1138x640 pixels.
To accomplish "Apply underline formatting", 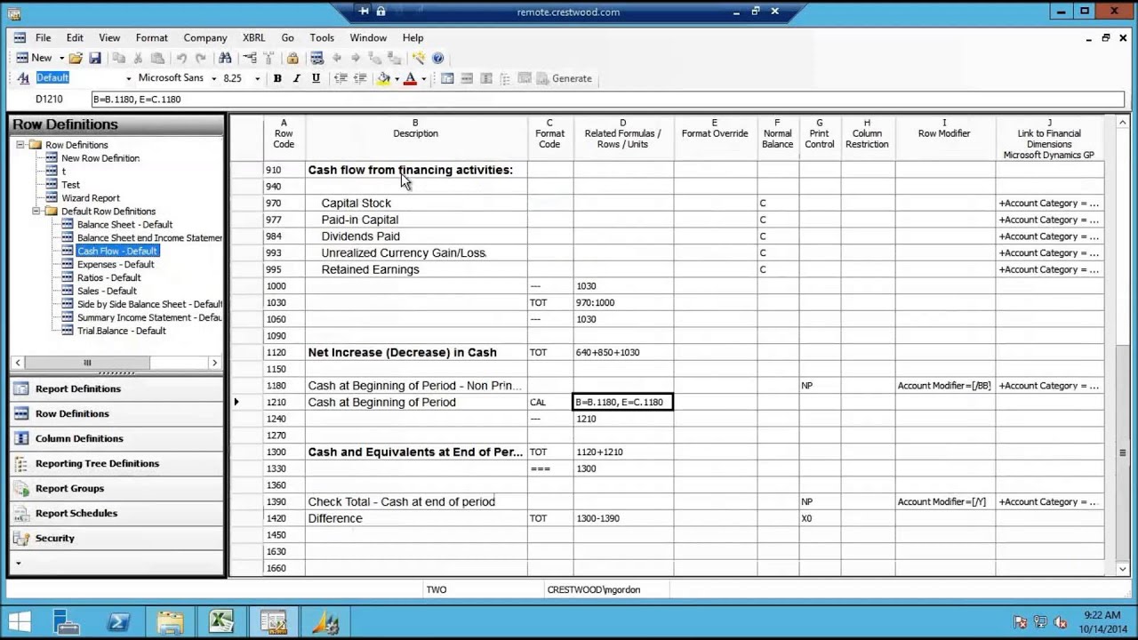I will point(316,78).
